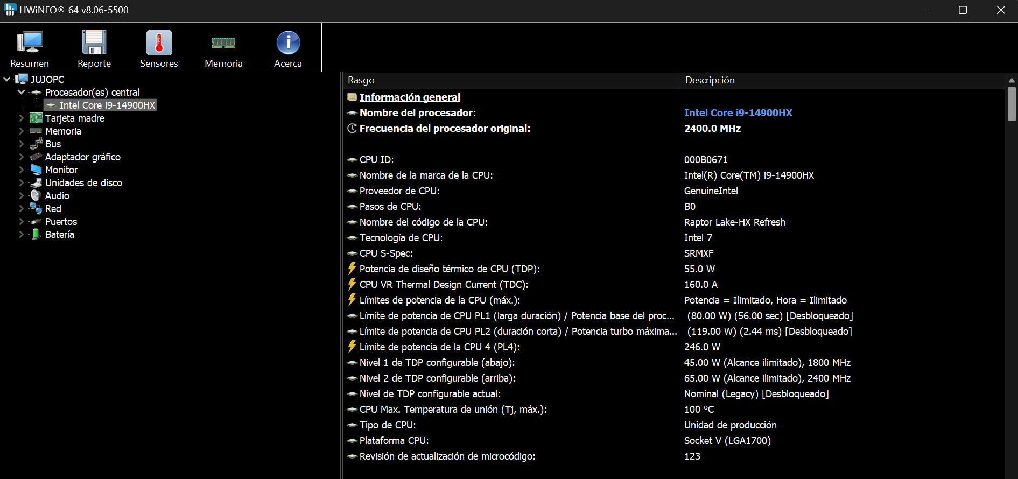Image resolution: width=1018 pixels, height=479 pixels.
Task: Click the JUJOPC computer icon
Action: click(22, 79)
